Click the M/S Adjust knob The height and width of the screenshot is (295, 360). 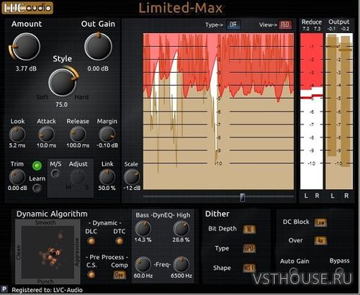point(78,177)
